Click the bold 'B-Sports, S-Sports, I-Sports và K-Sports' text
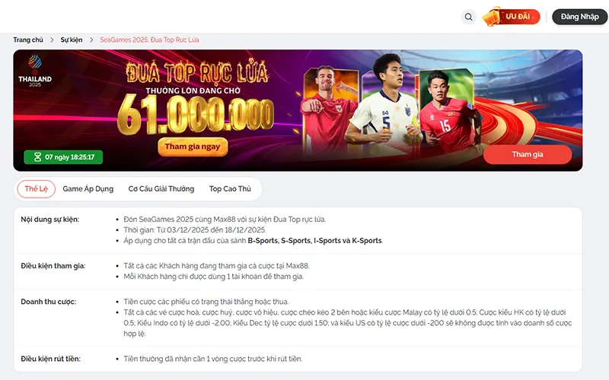Image resolution: width=609 pixels, height=380 pixels. (314, 240)
